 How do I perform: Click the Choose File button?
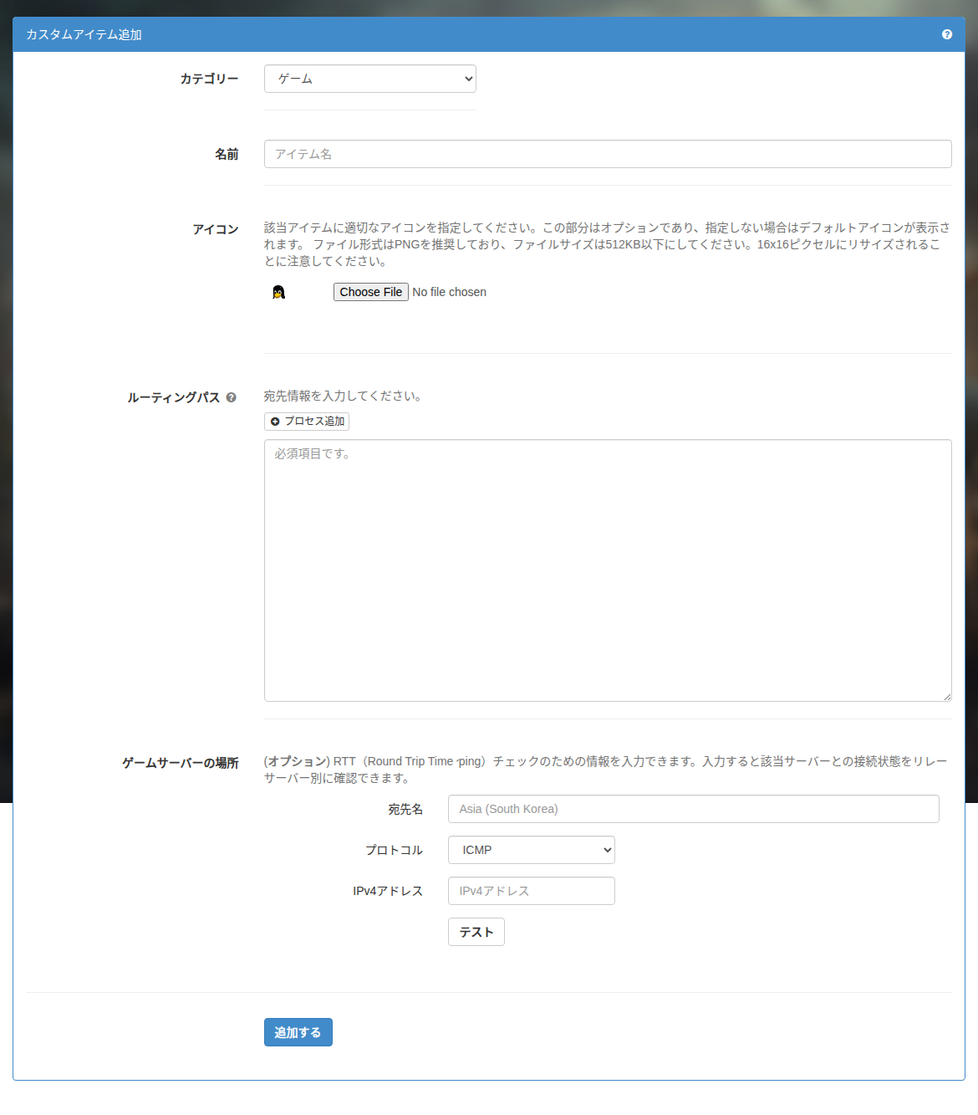tap(371, 292)
